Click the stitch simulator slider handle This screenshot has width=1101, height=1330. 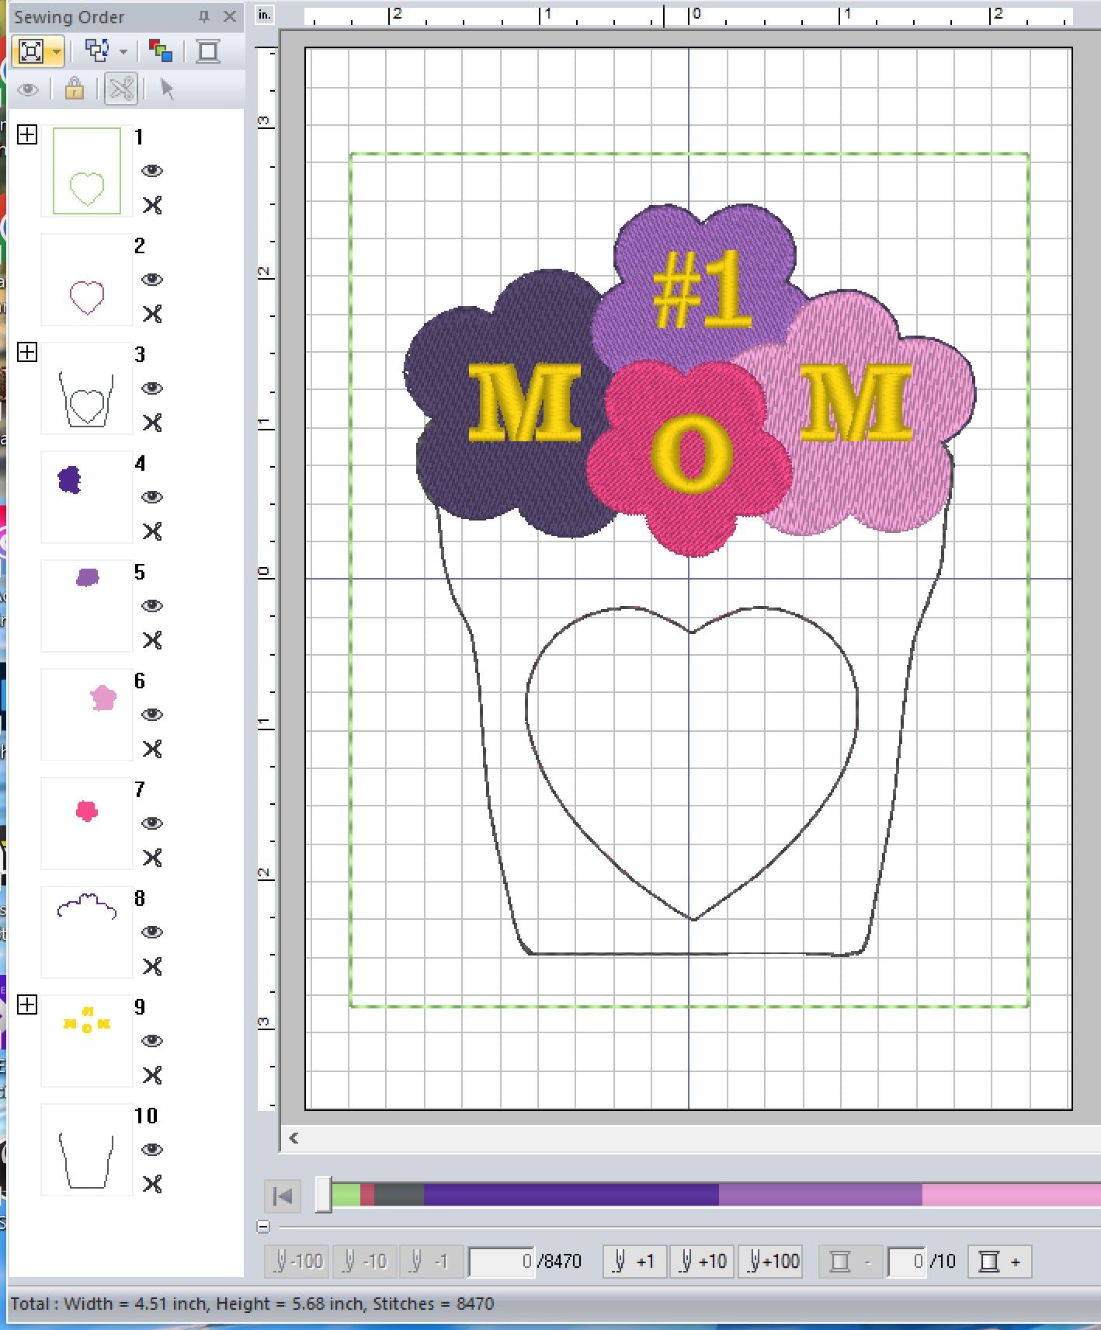coord(324,1195)
